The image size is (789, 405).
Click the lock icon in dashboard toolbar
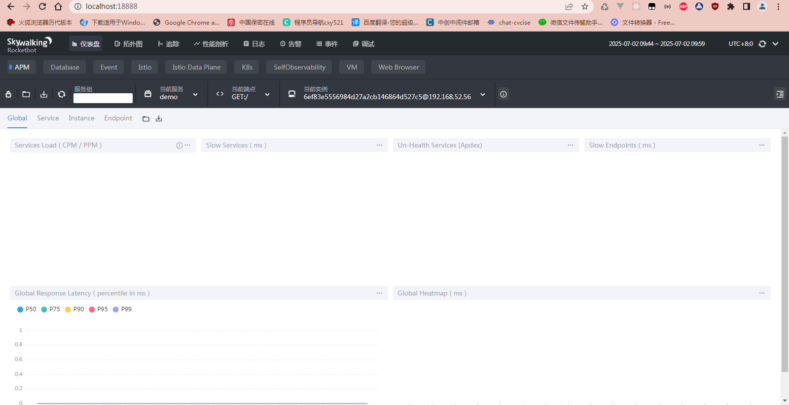(x=8, y=94)
